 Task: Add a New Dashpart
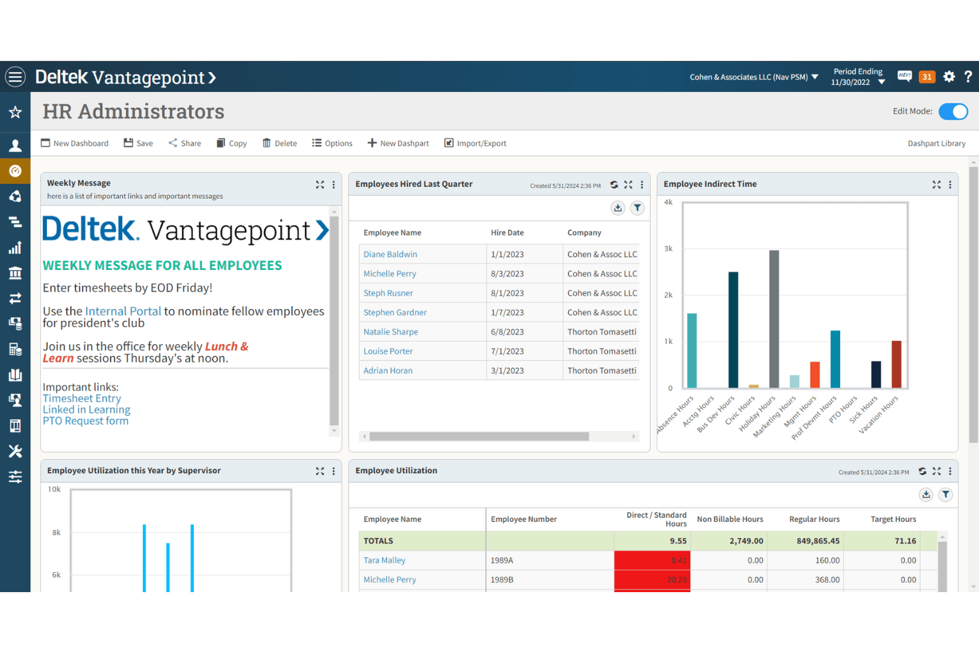(x=398, y=143)
